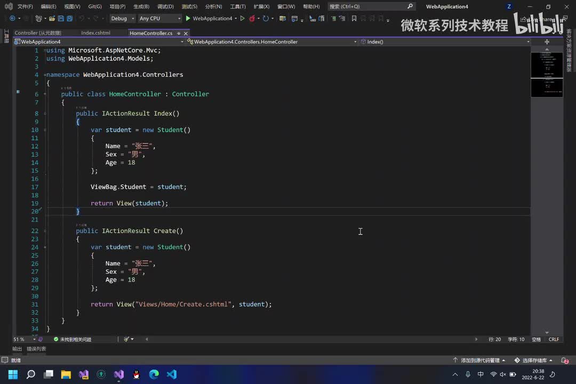This screenshot has height=384, width=576.
Task: Open the Debug configuration dropdown
Action: tap(122, 18)
